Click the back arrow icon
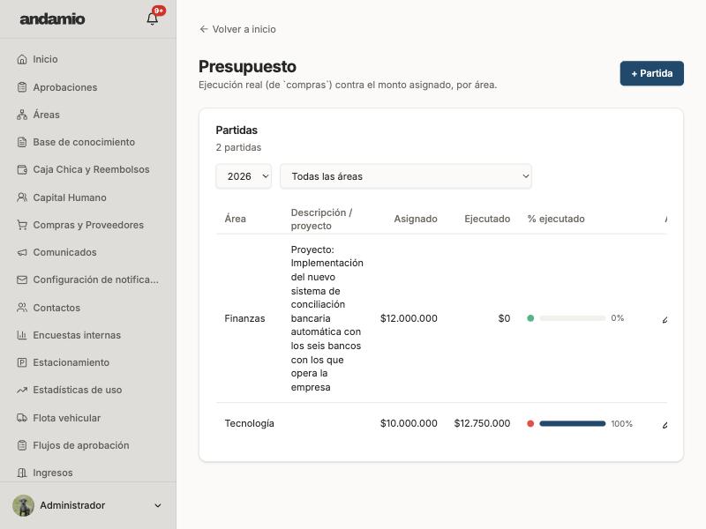 204,29
